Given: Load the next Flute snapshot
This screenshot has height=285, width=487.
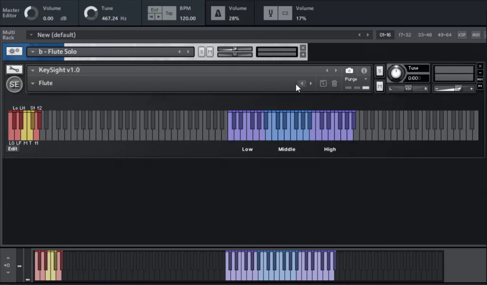Looking at the screenshot, I should click(311, 83).
